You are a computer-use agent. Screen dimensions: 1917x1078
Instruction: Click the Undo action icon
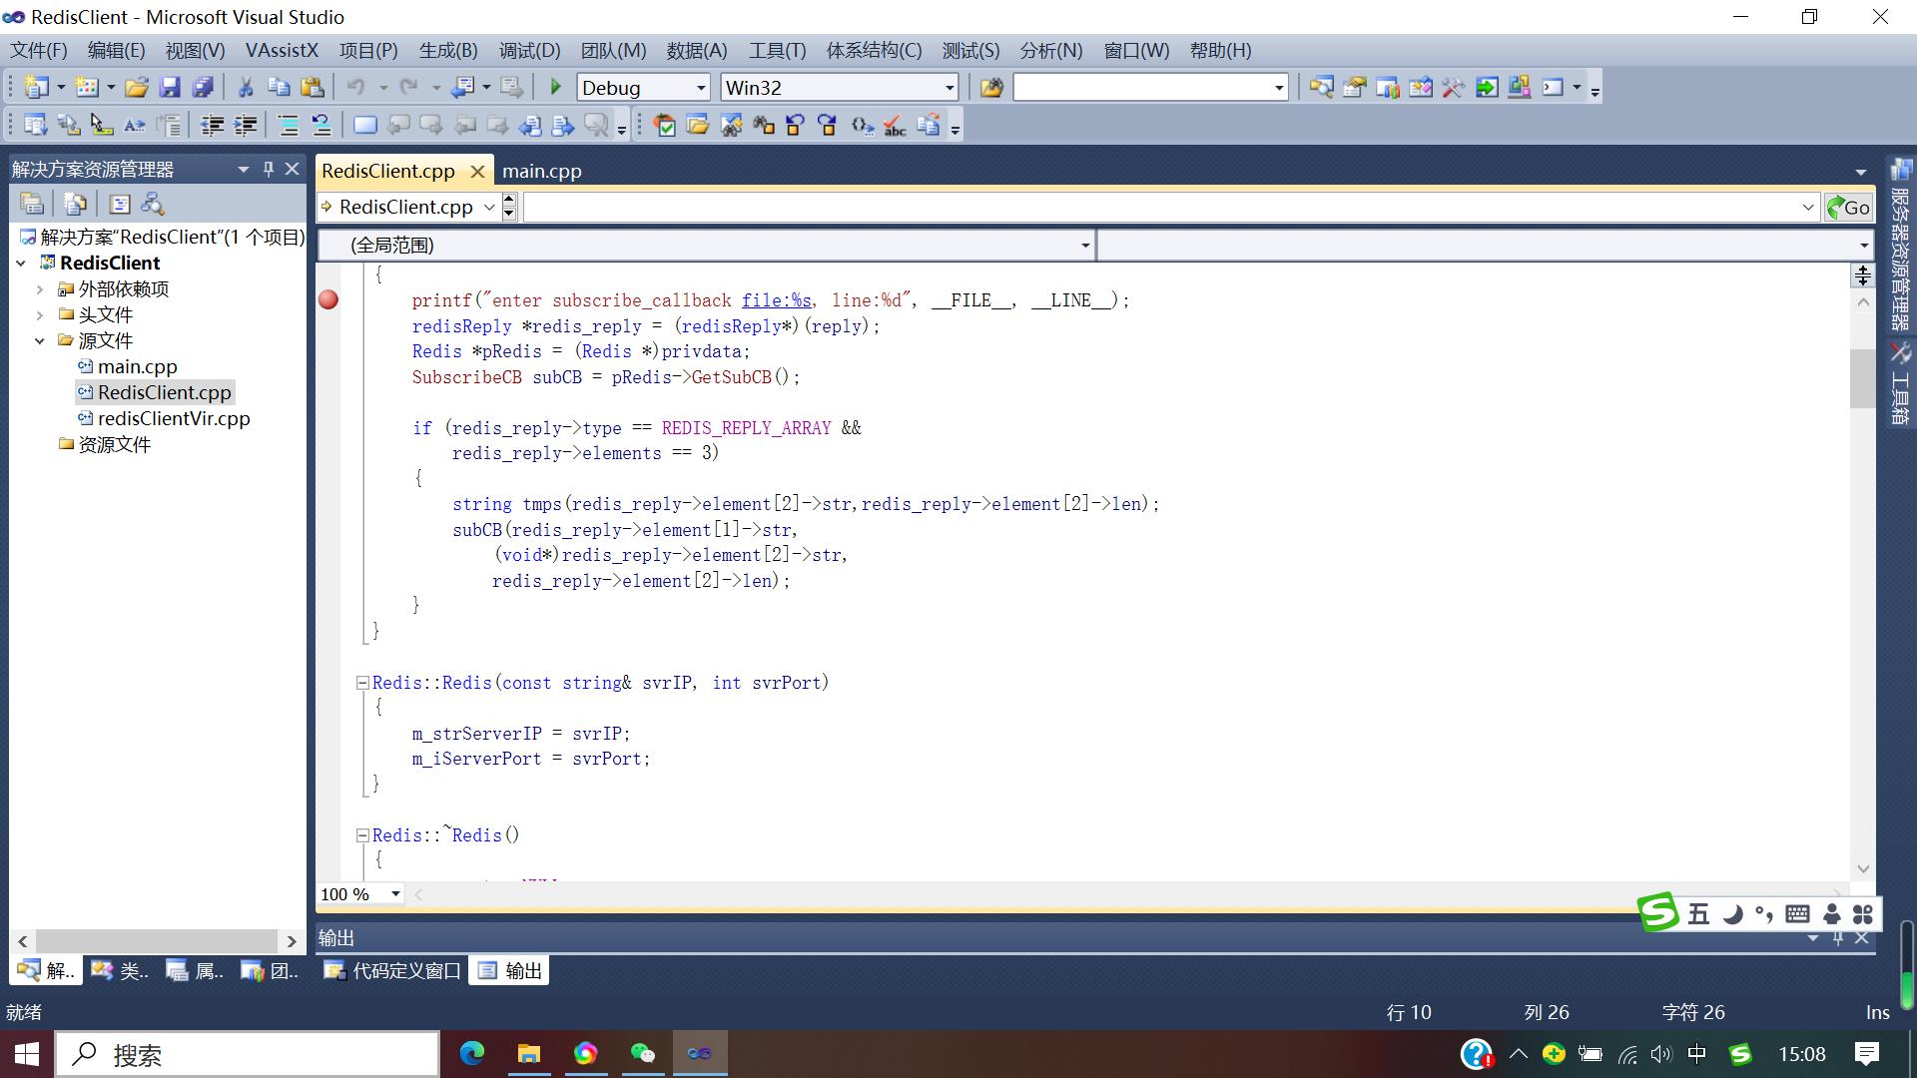tap(356, 87)
